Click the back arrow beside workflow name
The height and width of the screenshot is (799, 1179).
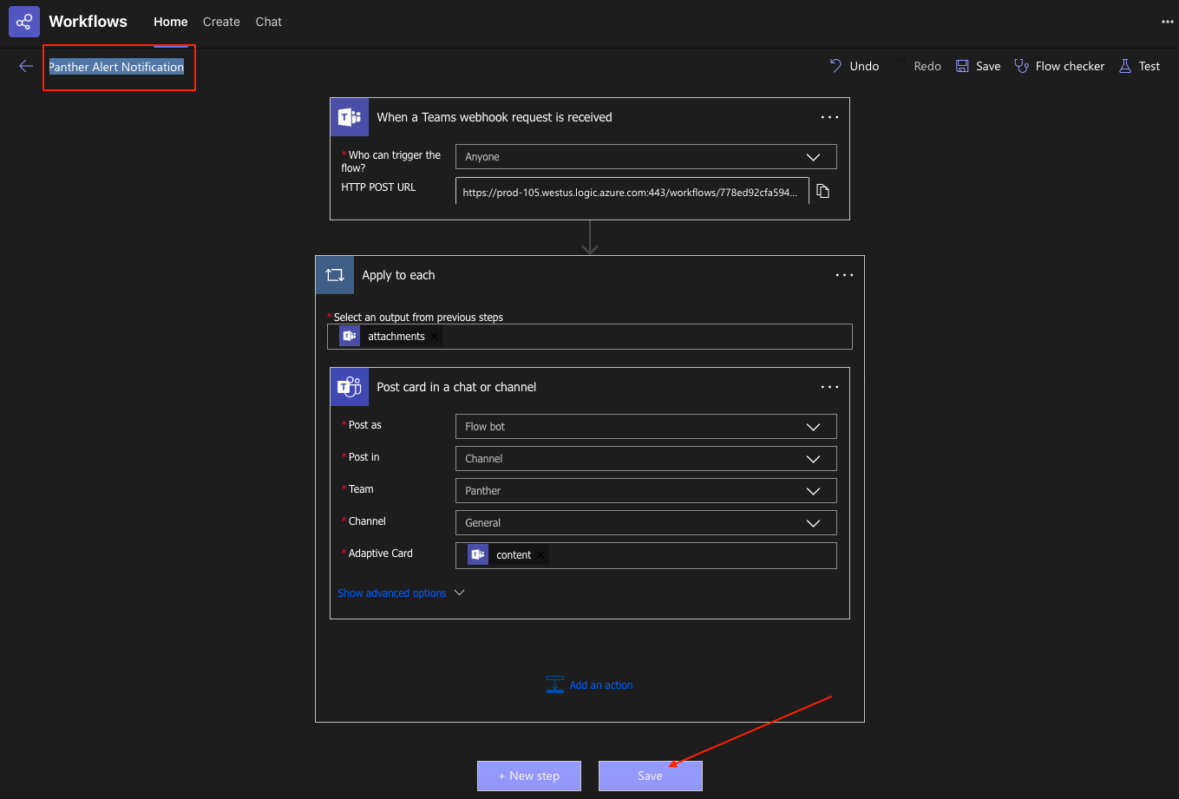click(26, 67)
